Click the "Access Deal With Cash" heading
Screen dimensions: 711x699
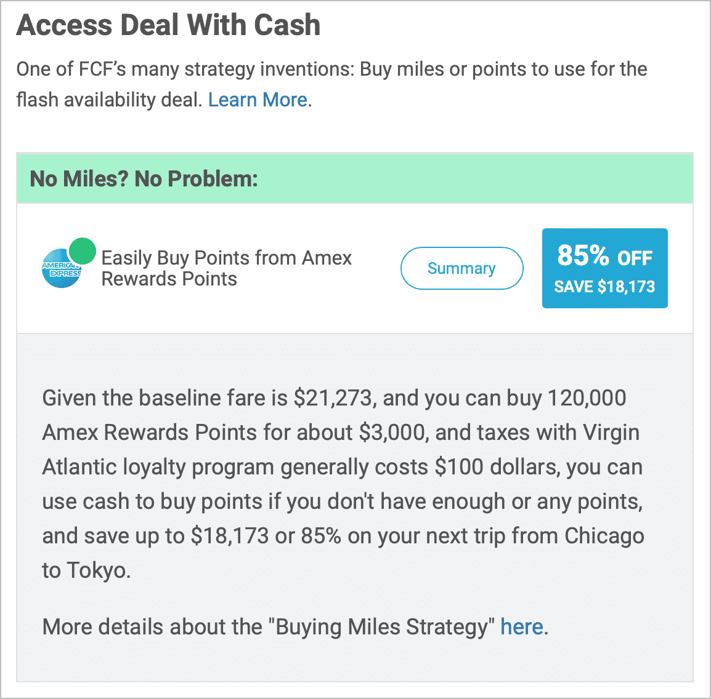click(169, 25)
